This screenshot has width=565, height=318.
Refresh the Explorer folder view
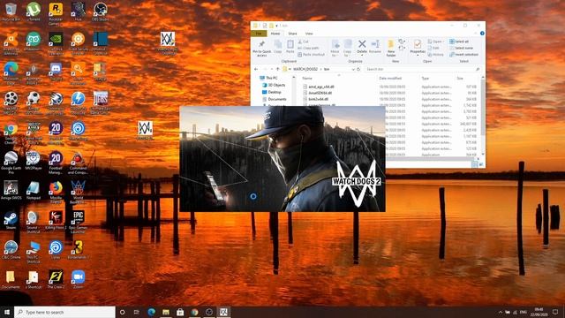click(x=358, y=69)
